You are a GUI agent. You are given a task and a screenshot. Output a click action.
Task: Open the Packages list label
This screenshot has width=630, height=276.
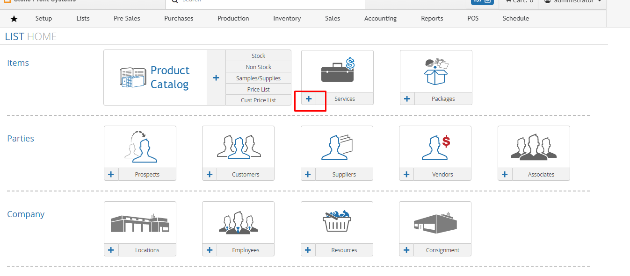pos(443,99)
